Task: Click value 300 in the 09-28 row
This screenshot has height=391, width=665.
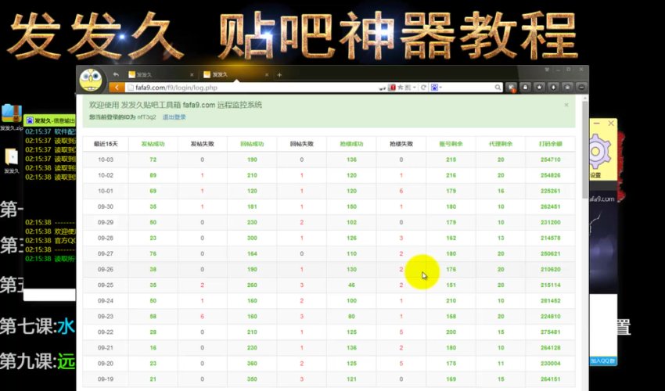Action: coord(252,238)
